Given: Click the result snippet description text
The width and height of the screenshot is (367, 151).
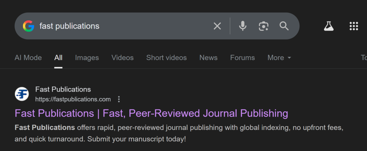Looking at the screenshot, I should 179,133.
